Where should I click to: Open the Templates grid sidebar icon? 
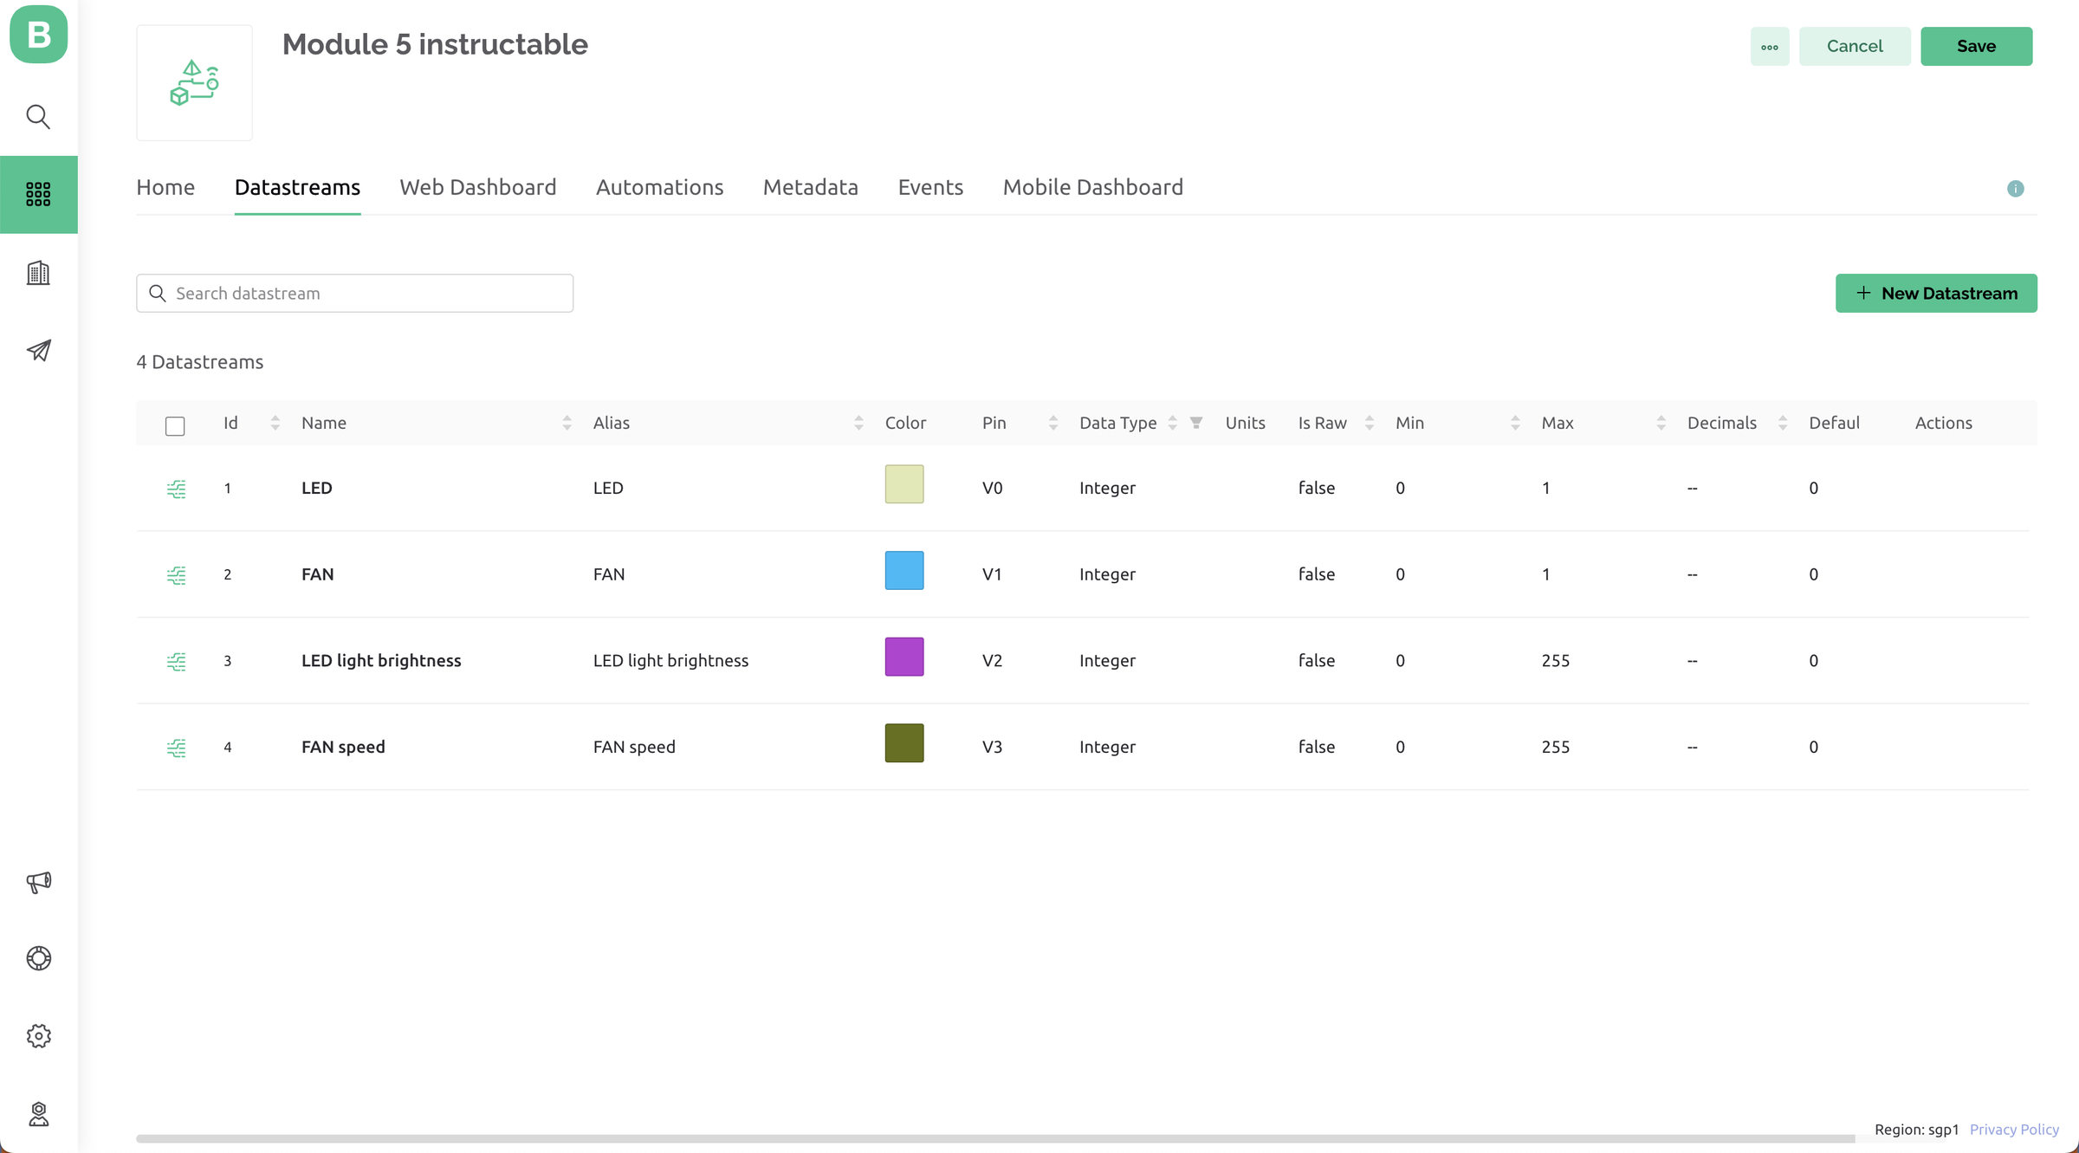click(38, 194)
